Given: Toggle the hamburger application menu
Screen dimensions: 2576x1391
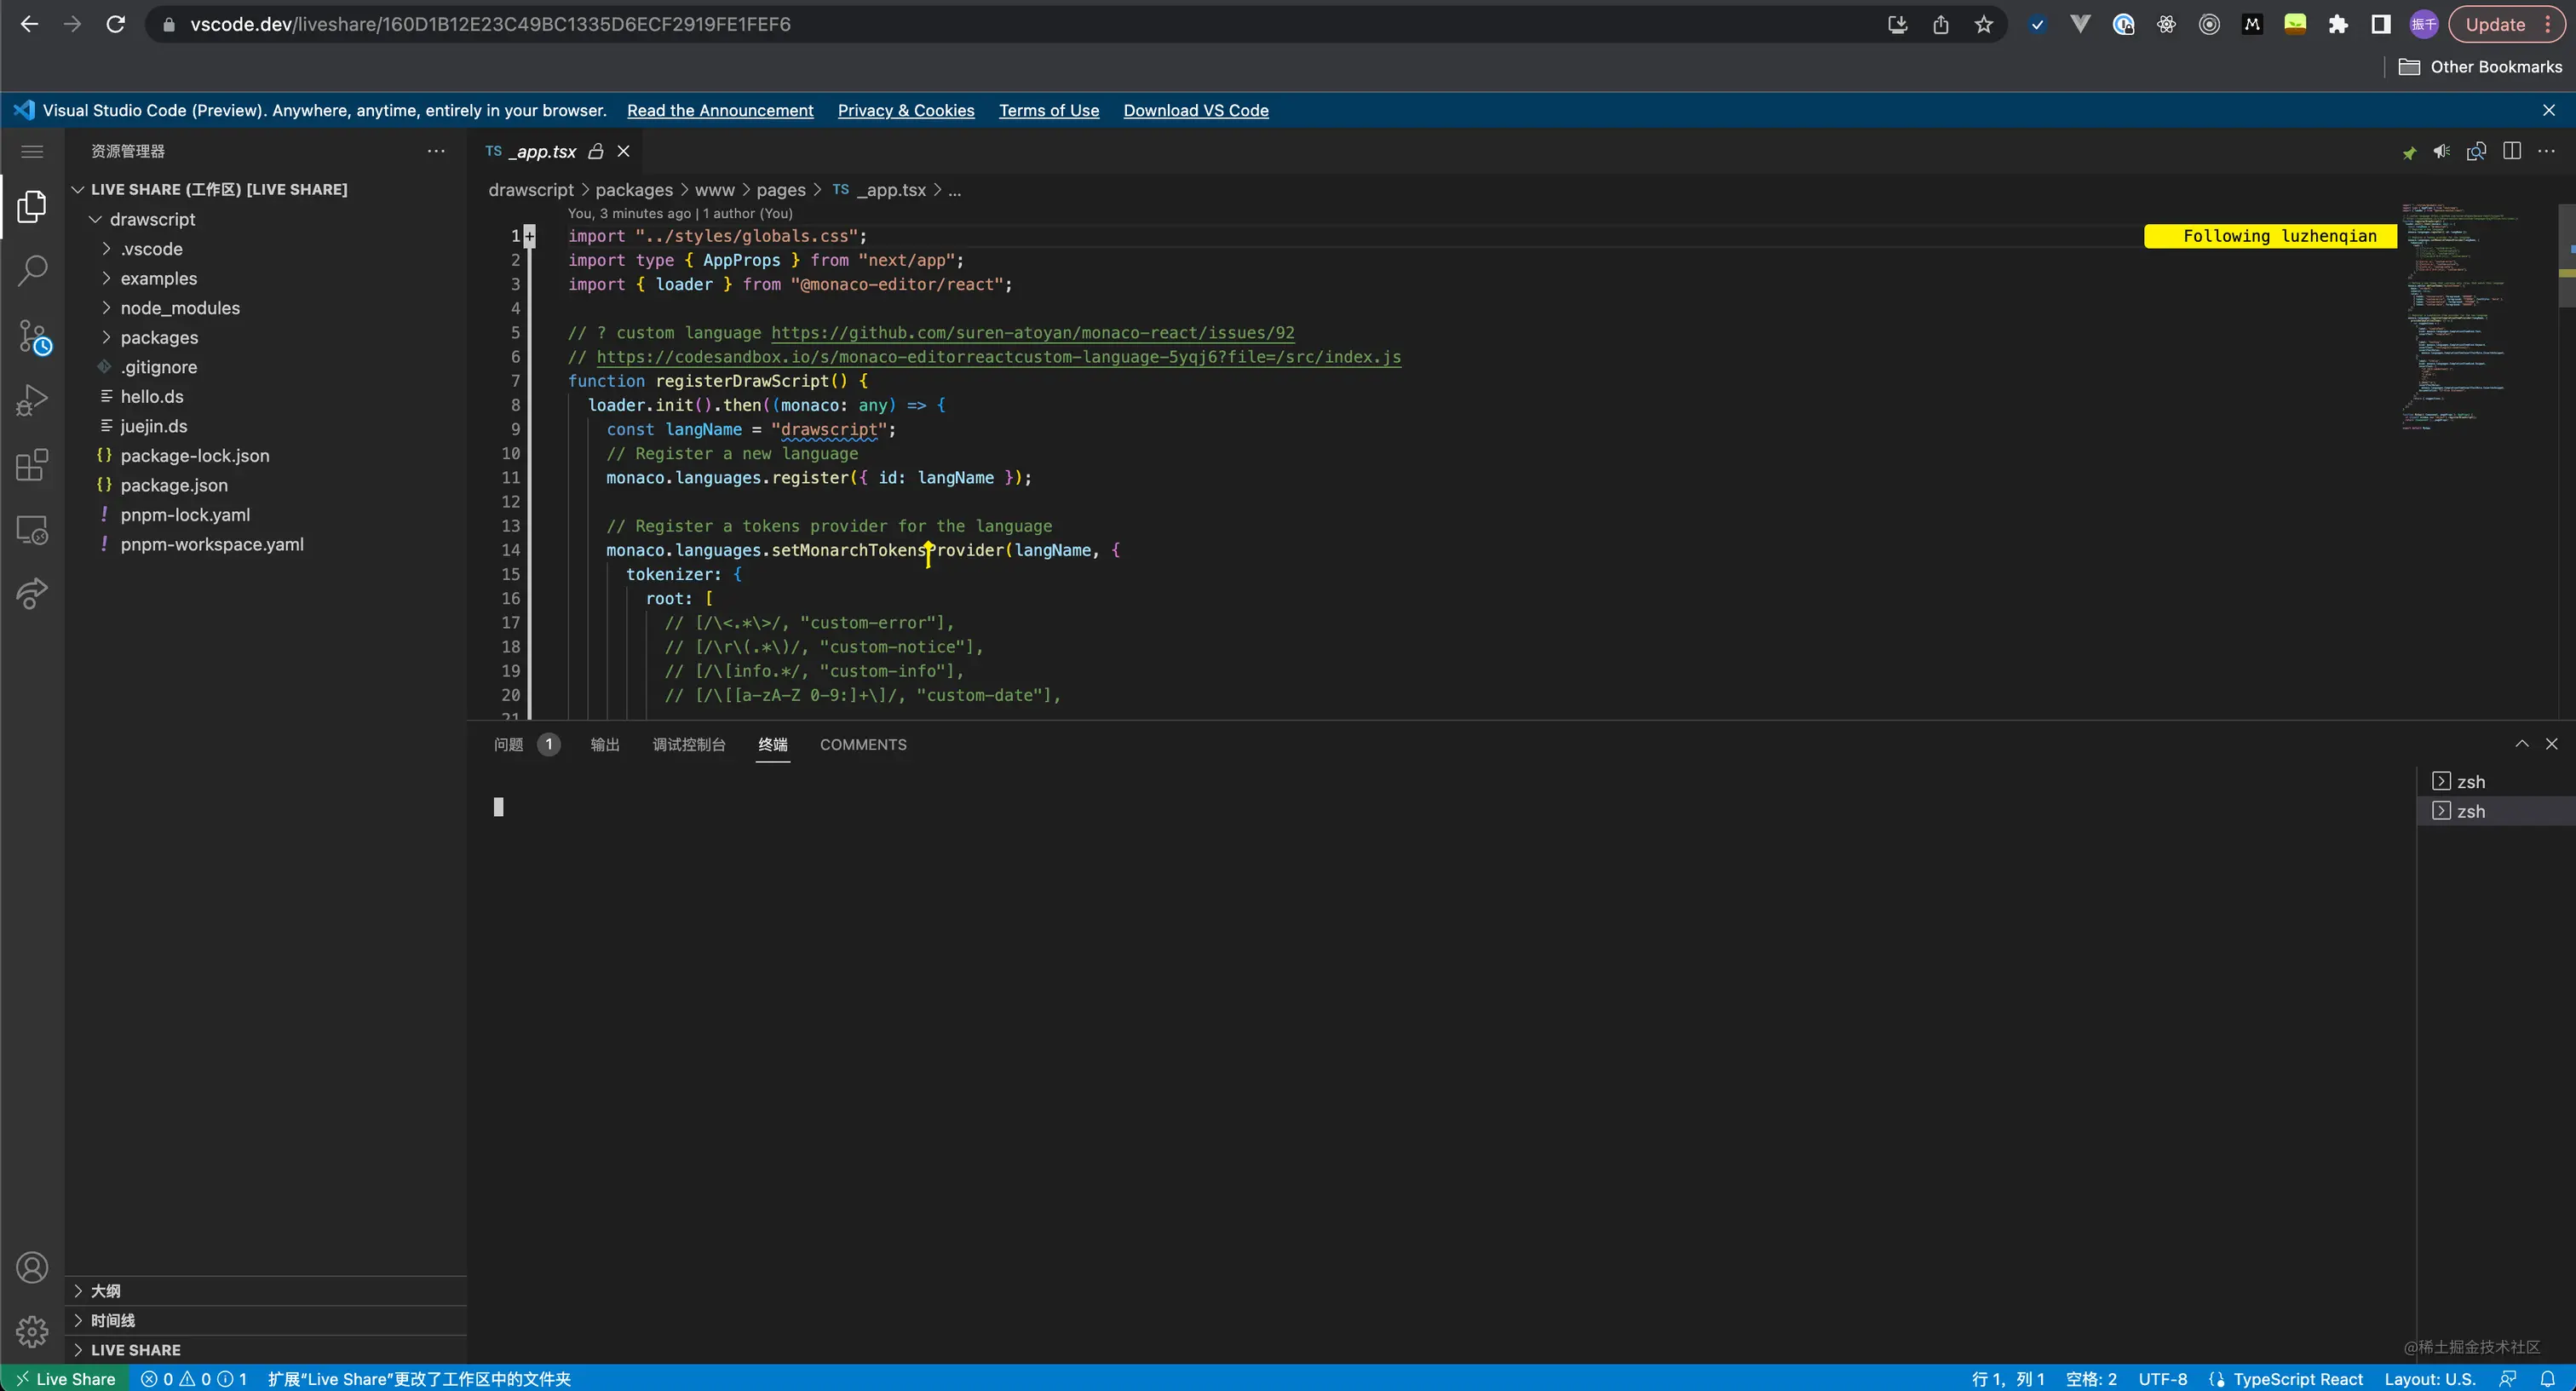Looking at the screenshot, I should tap(32, 152).
